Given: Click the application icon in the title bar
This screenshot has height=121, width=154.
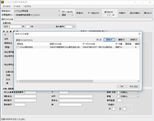Looking at the screenshot, I should (2, 2).
